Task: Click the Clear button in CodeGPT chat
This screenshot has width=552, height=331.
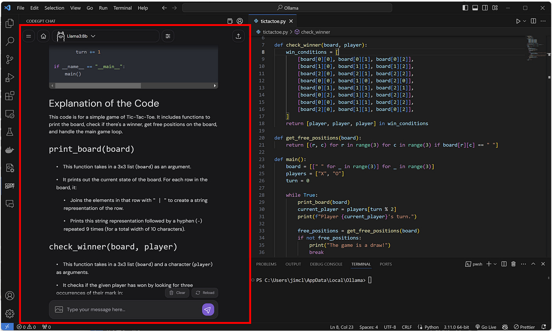Action: [x=177, y=292]
